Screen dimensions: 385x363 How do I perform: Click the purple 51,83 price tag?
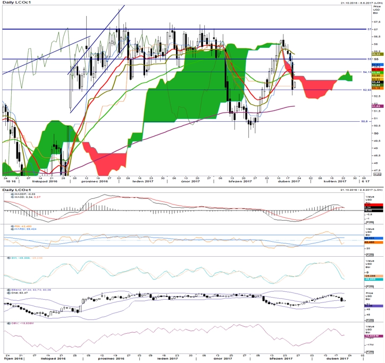coord(378,106)
